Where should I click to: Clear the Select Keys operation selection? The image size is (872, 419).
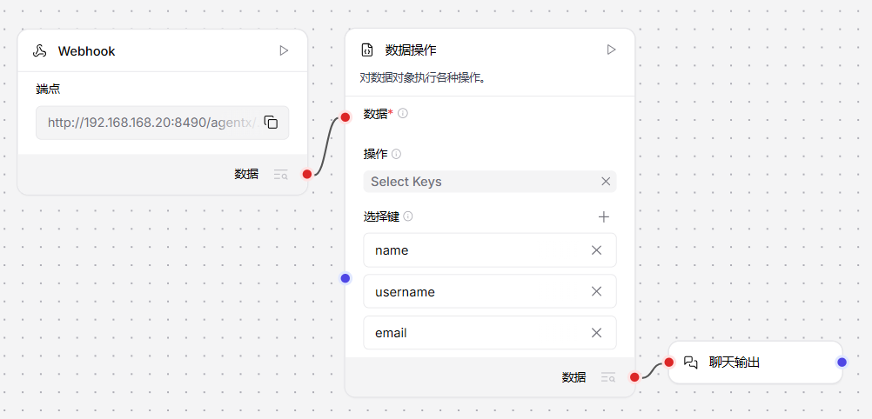click(606, 182)
